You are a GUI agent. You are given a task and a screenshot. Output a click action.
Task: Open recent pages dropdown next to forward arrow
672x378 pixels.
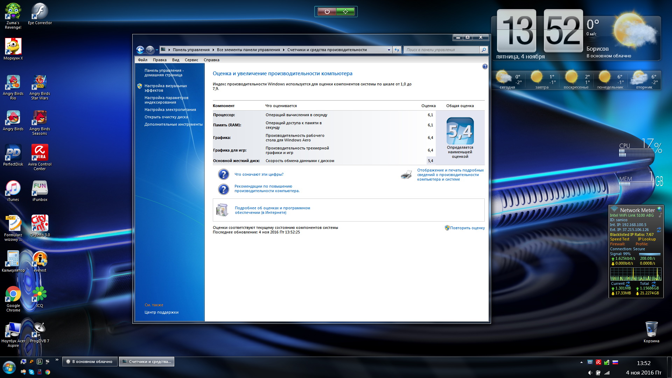(156, 50)
